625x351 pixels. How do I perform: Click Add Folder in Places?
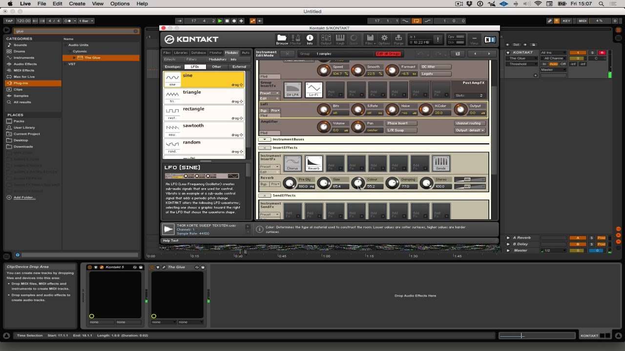coord(24,197)
